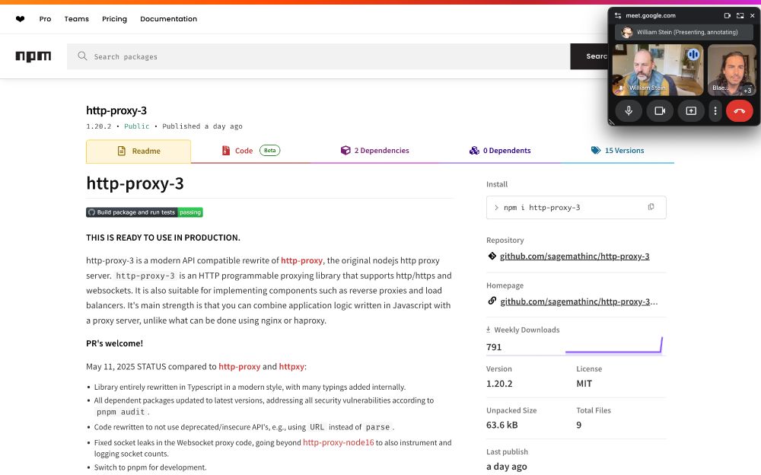Click the License value MIT
Image resolution: width=761 pixels, height=475 pixels.
[584, 383]
